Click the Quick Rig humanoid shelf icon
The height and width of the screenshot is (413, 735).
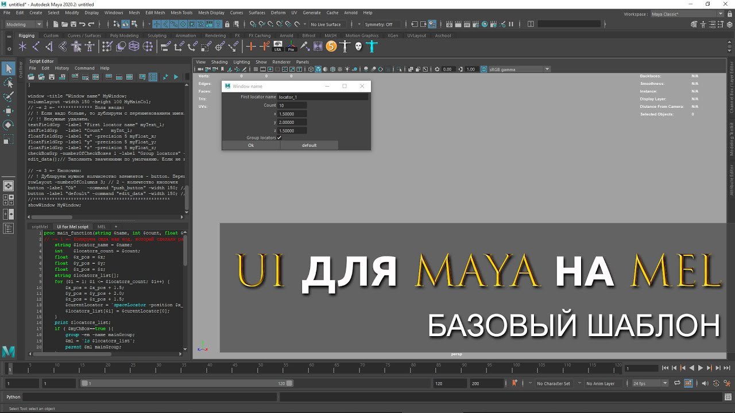point(345,46)
